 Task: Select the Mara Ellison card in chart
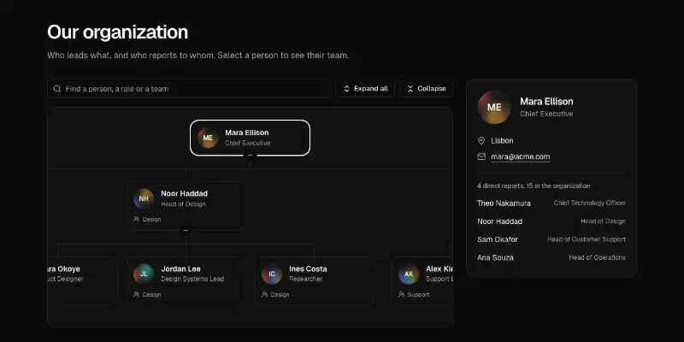[250, 138]
